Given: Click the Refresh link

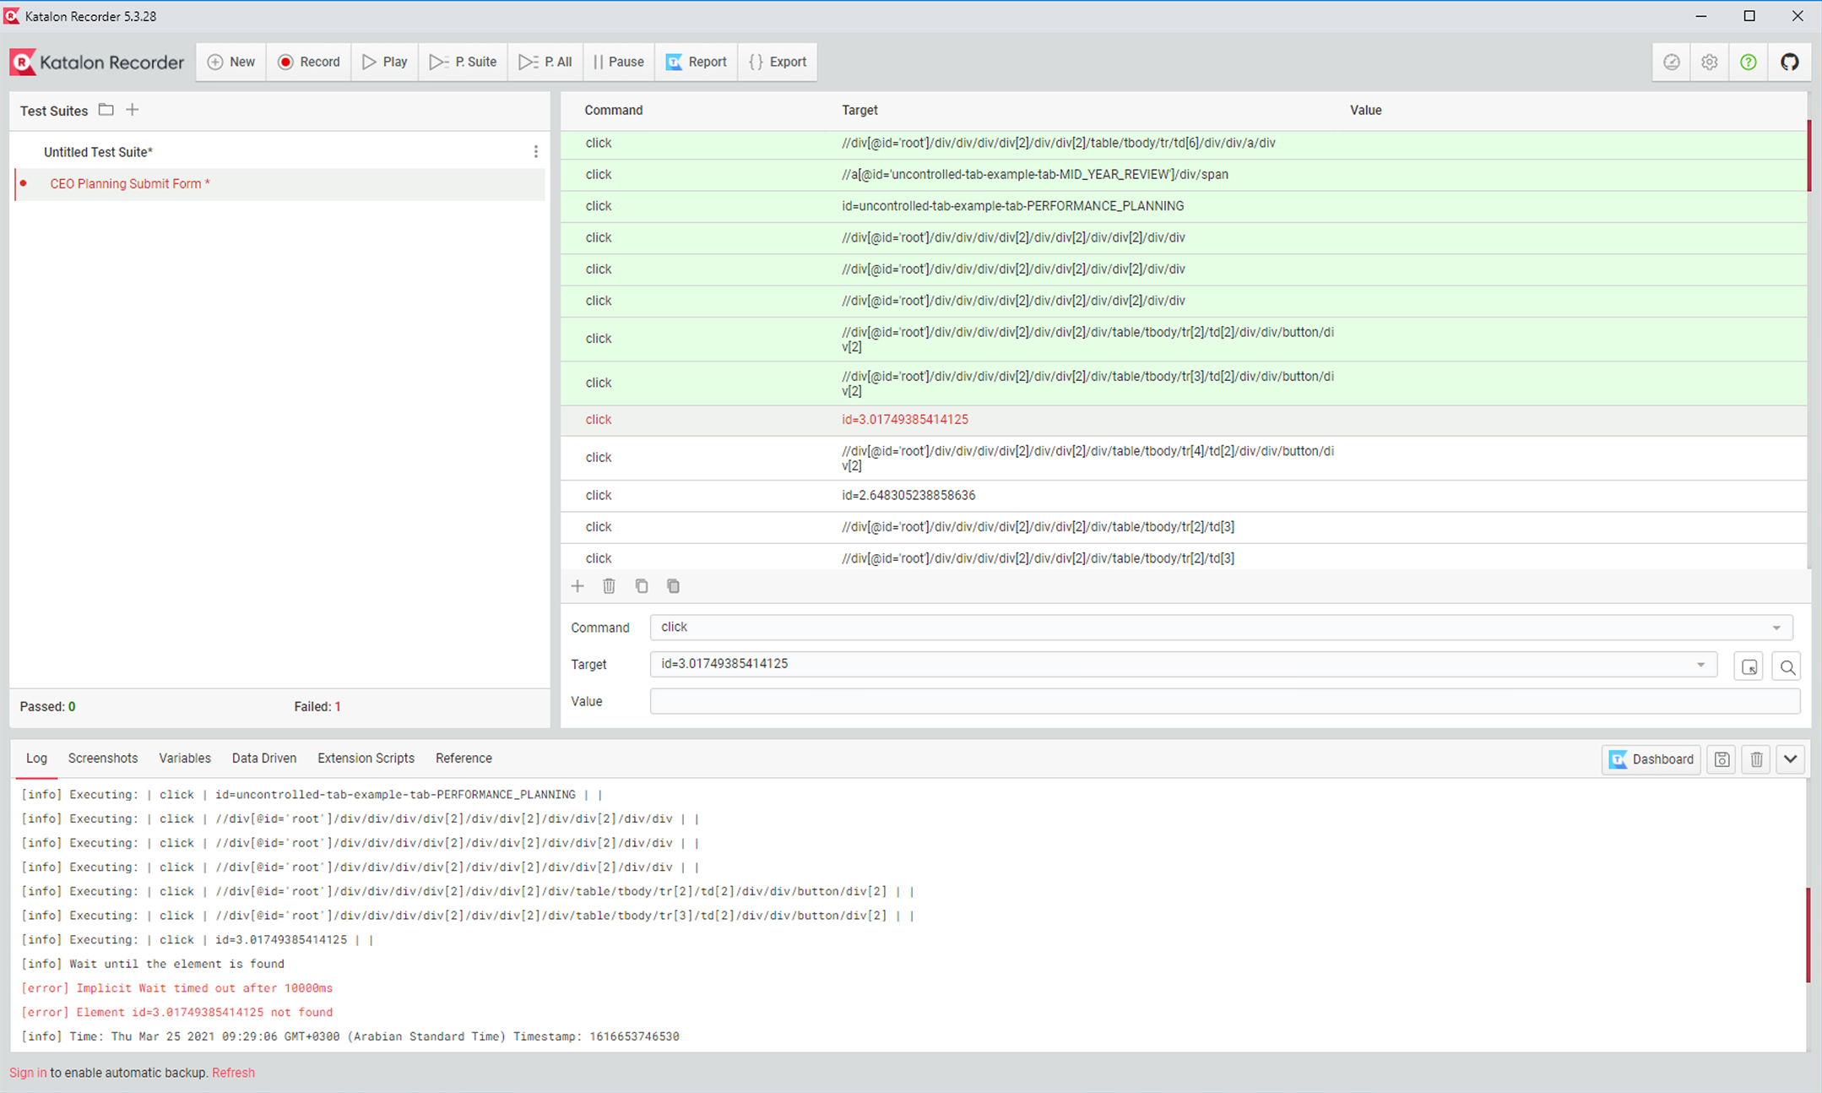Looking at the screenshot, I should (x=233, y=1073).
